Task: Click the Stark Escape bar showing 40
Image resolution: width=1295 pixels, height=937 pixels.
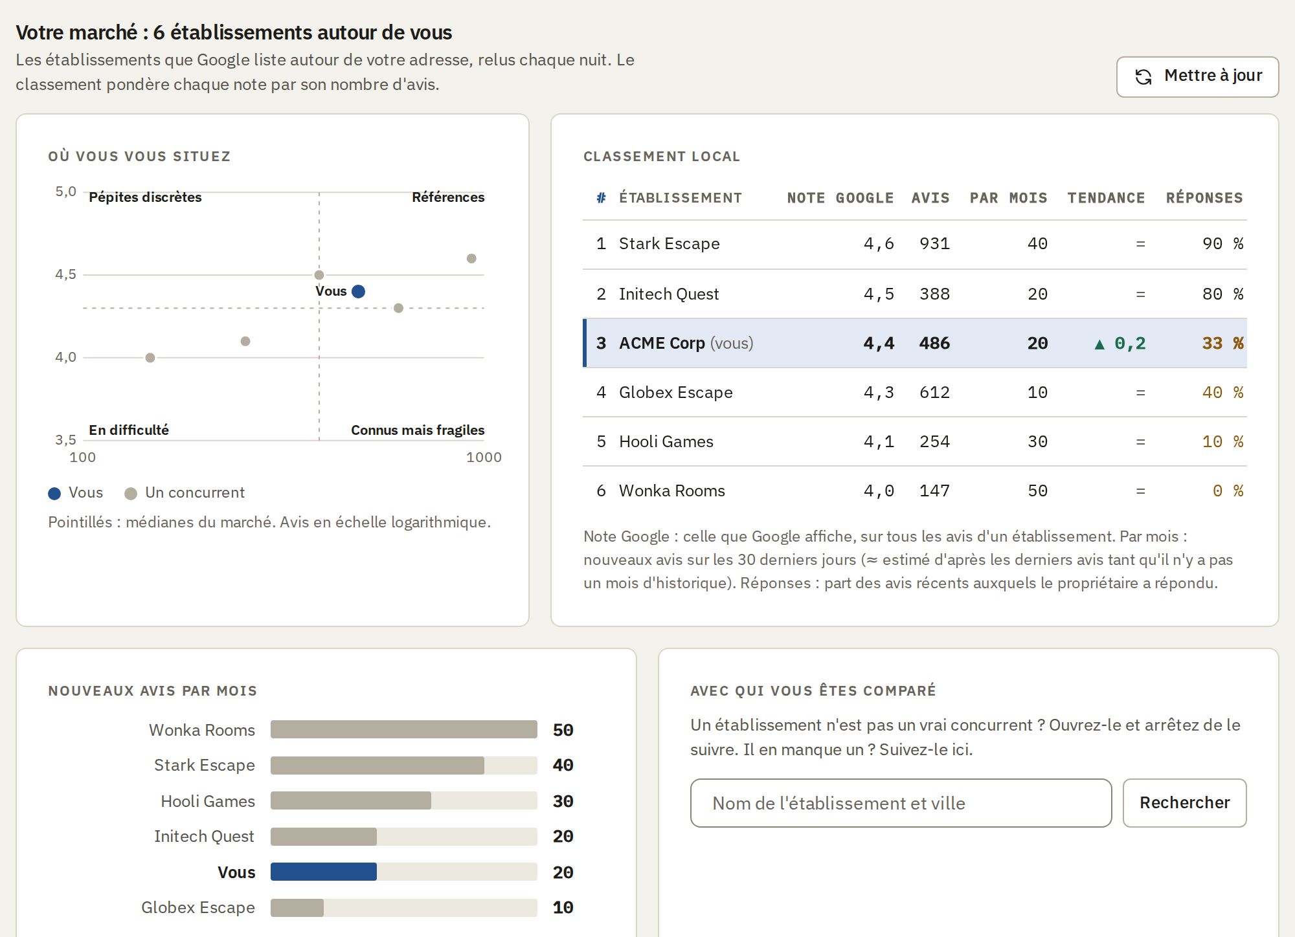Action: 377,766
